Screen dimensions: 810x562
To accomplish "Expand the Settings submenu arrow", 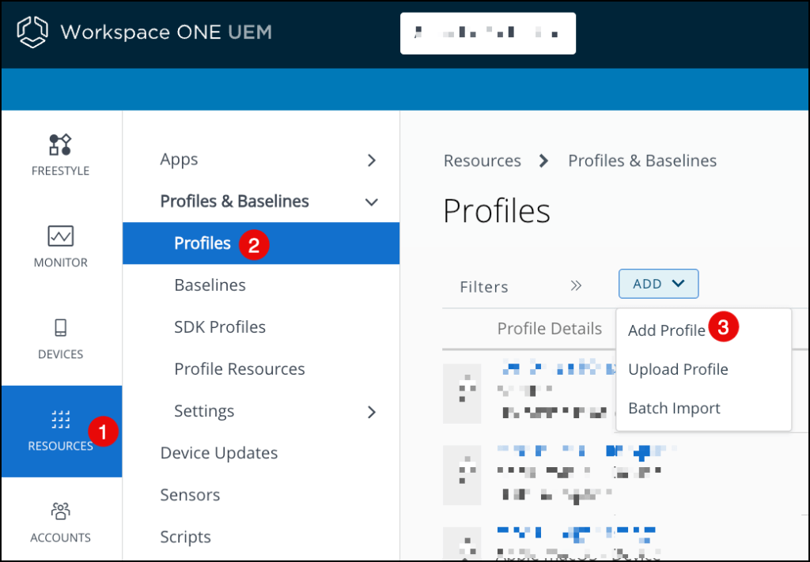I will tap(372, 412).
